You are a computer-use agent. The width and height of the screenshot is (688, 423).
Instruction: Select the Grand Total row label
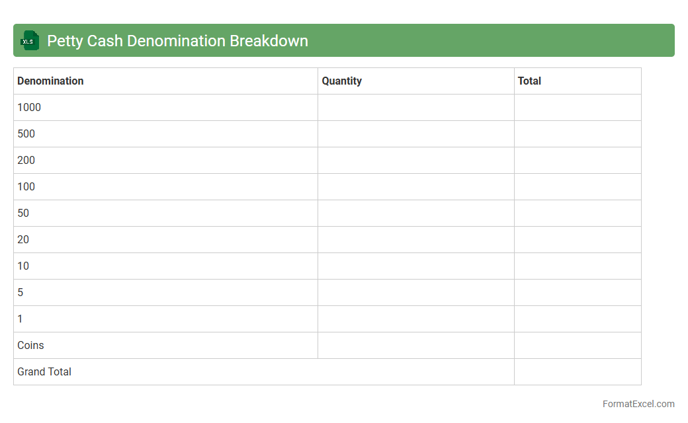click(44, 371)
